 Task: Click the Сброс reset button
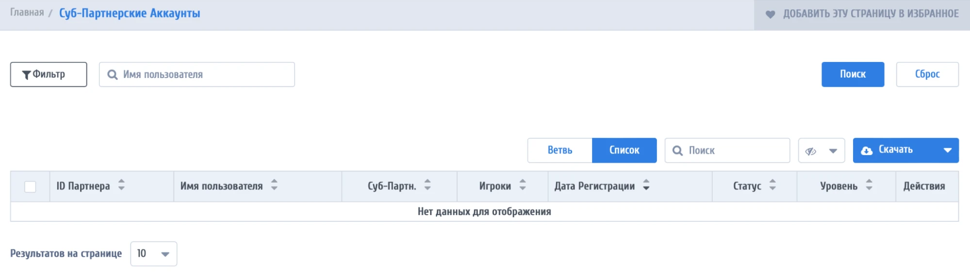pyautogui.click(x=927, y=74)
